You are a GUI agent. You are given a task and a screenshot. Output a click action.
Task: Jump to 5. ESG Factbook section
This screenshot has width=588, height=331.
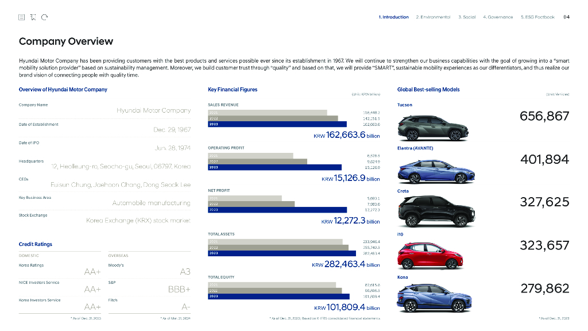[x=537, y=17]
